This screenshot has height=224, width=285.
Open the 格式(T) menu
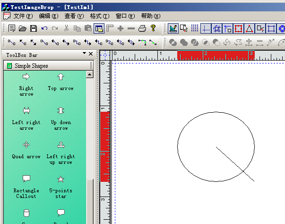click(99, 16)
